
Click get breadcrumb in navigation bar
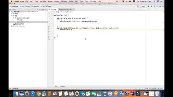point(43,6)
